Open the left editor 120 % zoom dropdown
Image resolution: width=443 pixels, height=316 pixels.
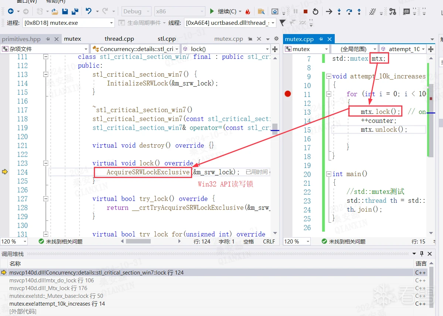pyautogui.click(x=25, y=241)
